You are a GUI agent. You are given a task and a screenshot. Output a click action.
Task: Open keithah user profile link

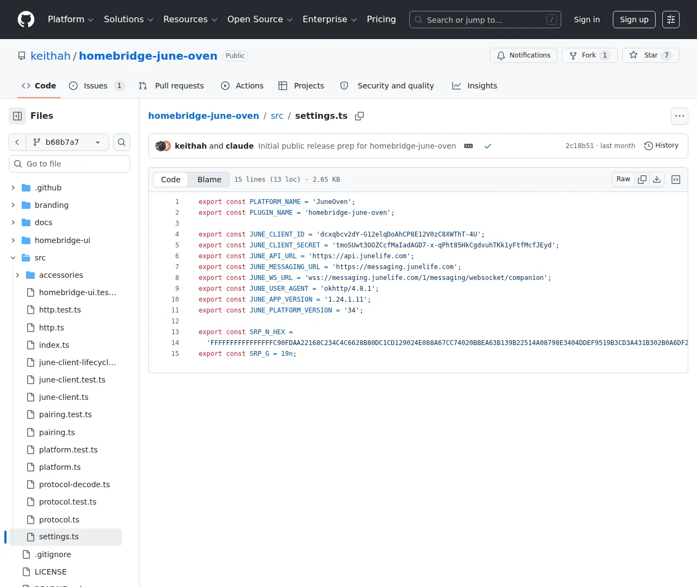pos(50,56)
